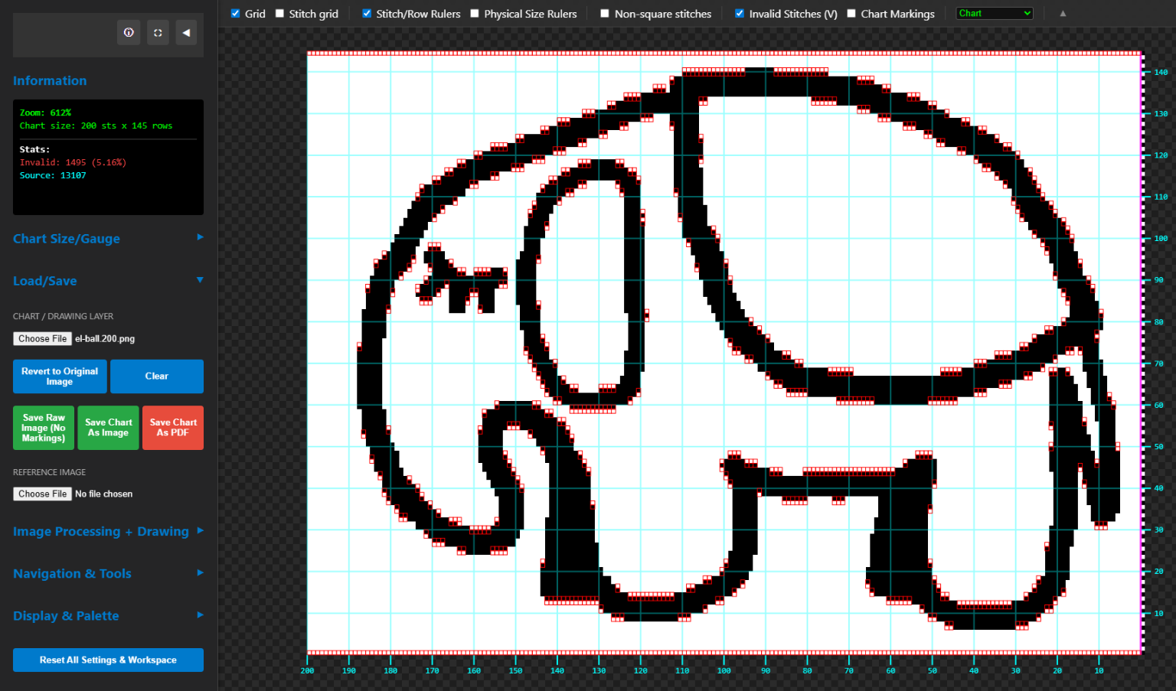Collapse the Load/Save section
Screen dimensions: 1176x691
click(108, 281)
